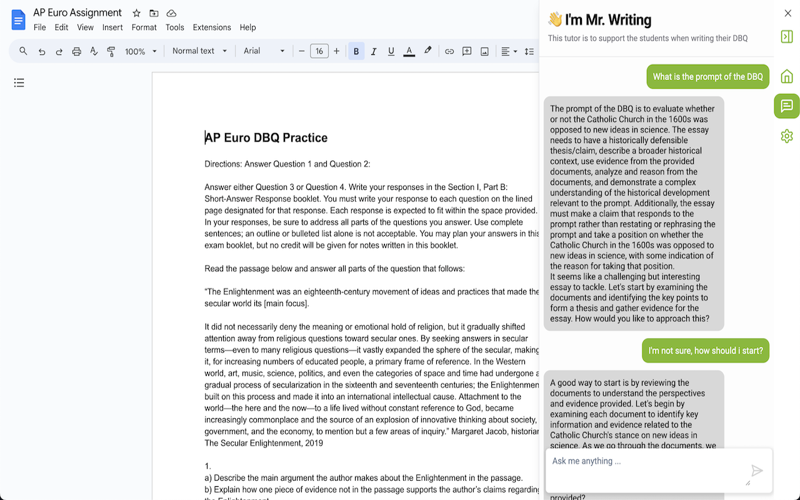Open the settings gear in tutor sidebar
This screenshot has height=500, width=800.
786,136
